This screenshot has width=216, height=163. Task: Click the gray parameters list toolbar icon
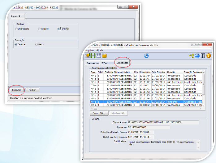99,56
